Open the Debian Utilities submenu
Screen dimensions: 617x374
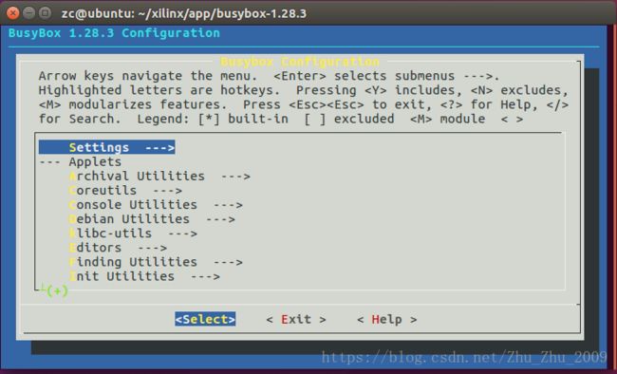click(152, 219)
